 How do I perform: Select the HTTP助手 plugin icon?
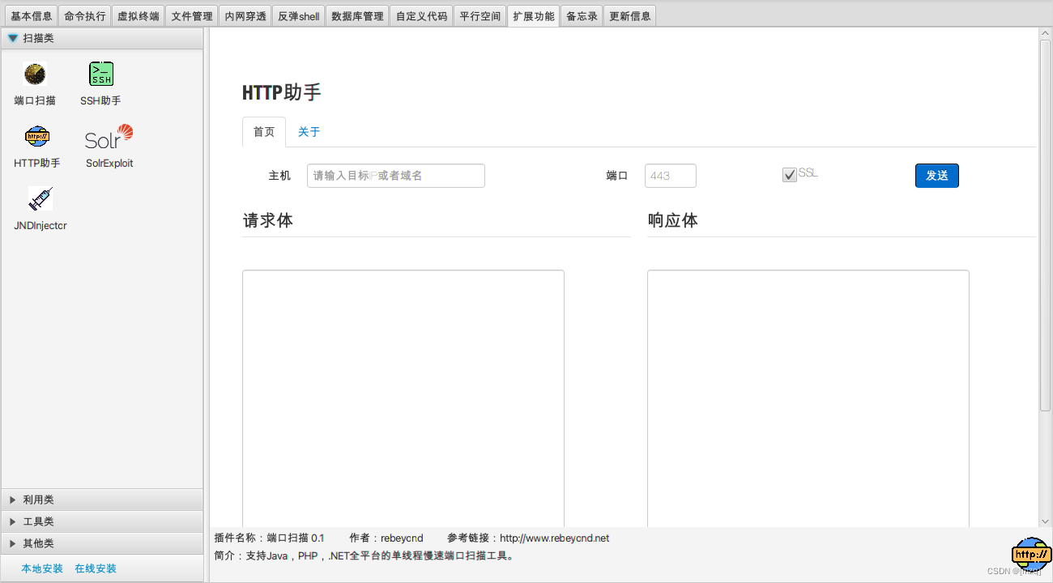tap(37, 137)
